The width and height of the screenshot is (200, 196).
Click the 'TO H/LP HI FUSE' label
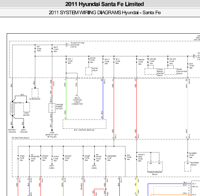(77, 45)
